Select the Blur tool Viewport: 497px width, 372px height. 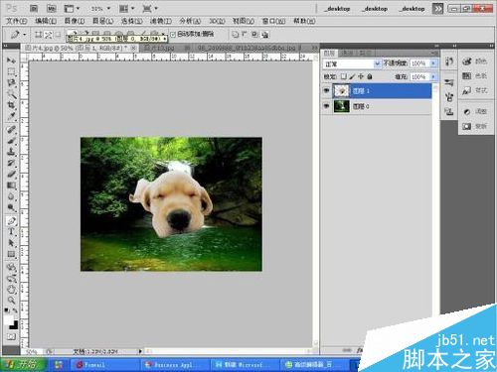point(11,196)
